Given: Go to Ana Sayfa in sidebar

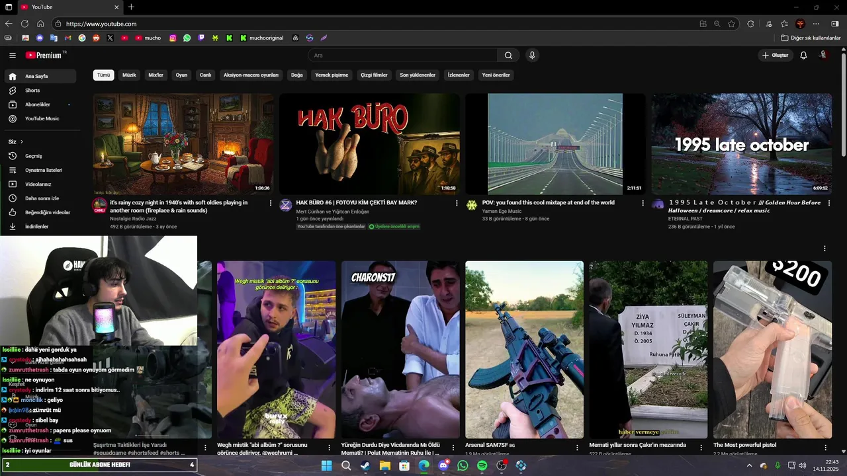Looking at the screenshot, I should click(40, 76).
